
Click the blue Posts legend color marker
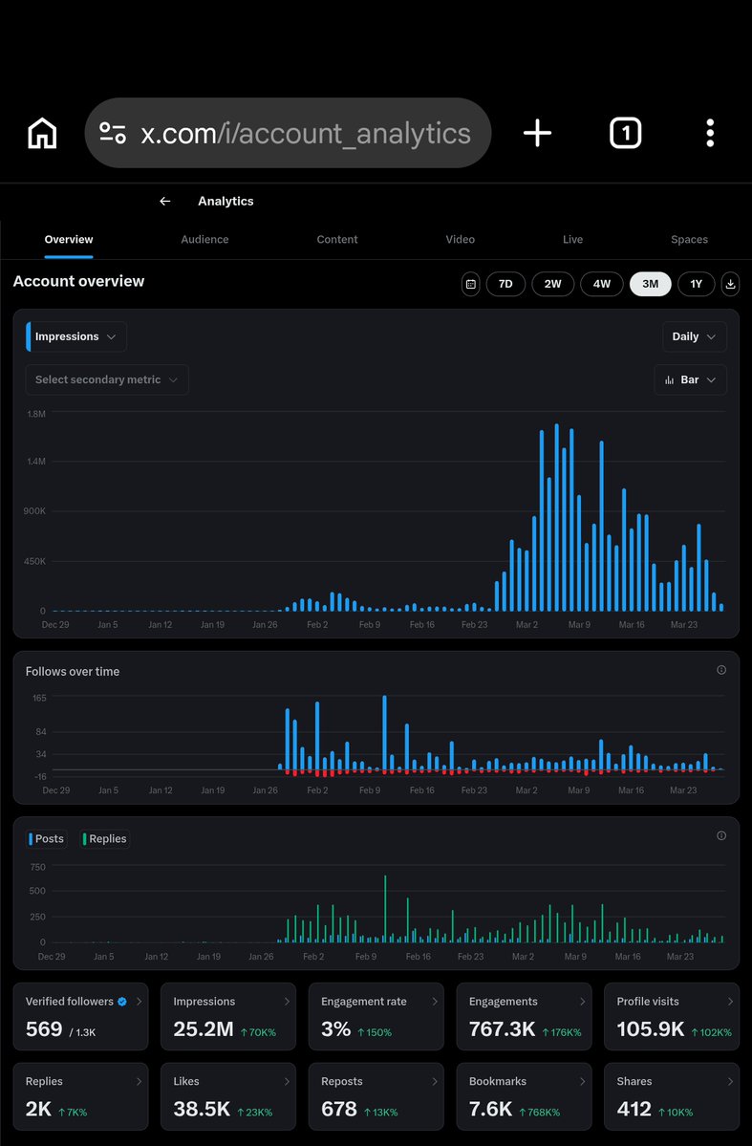coord(31,839)
